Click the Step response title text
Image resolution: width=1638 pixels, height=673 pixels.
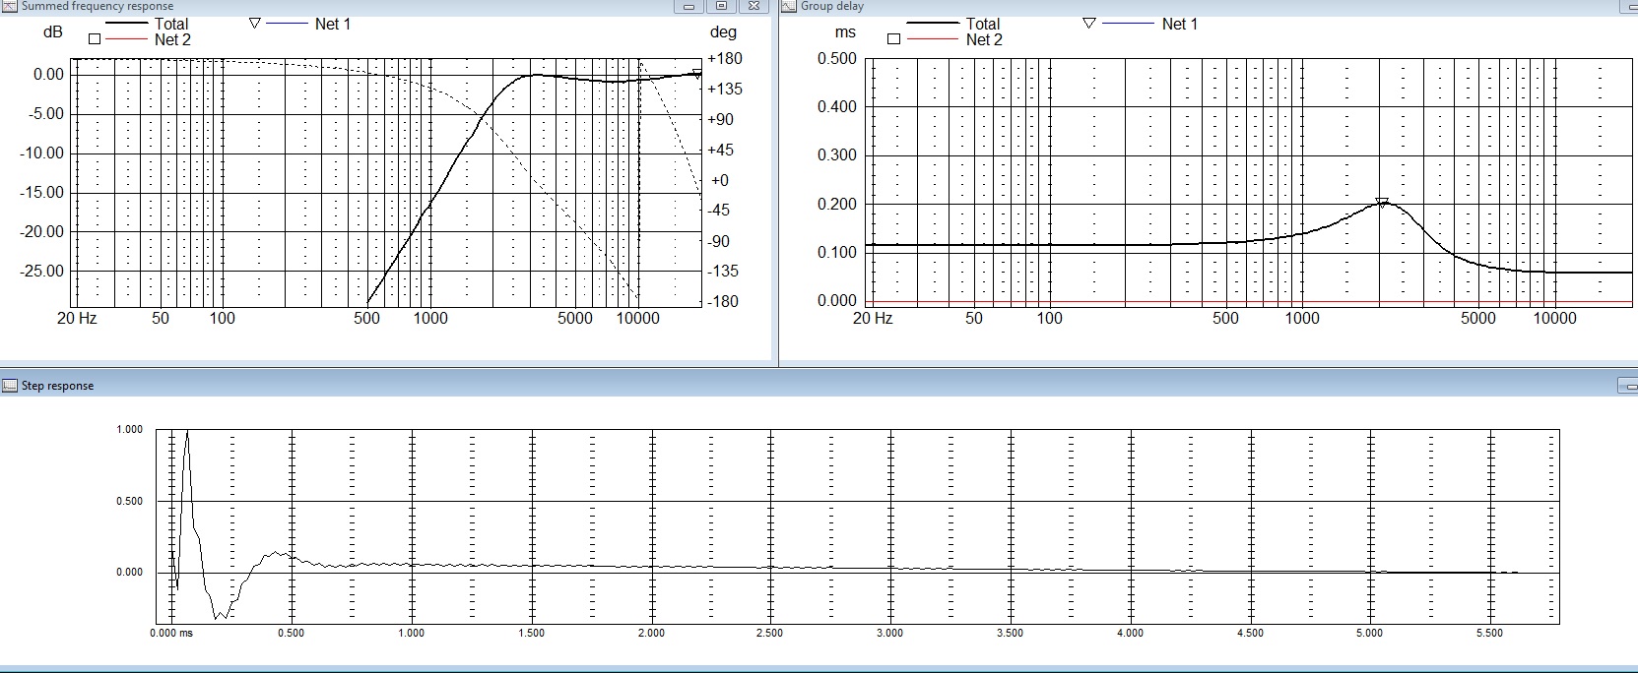pos(58,386)
